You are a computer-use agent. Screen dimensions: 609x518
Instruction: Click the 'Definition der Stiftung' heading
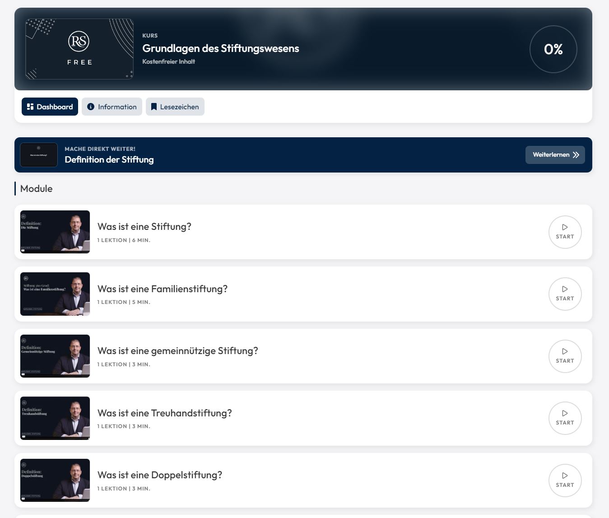109,159
